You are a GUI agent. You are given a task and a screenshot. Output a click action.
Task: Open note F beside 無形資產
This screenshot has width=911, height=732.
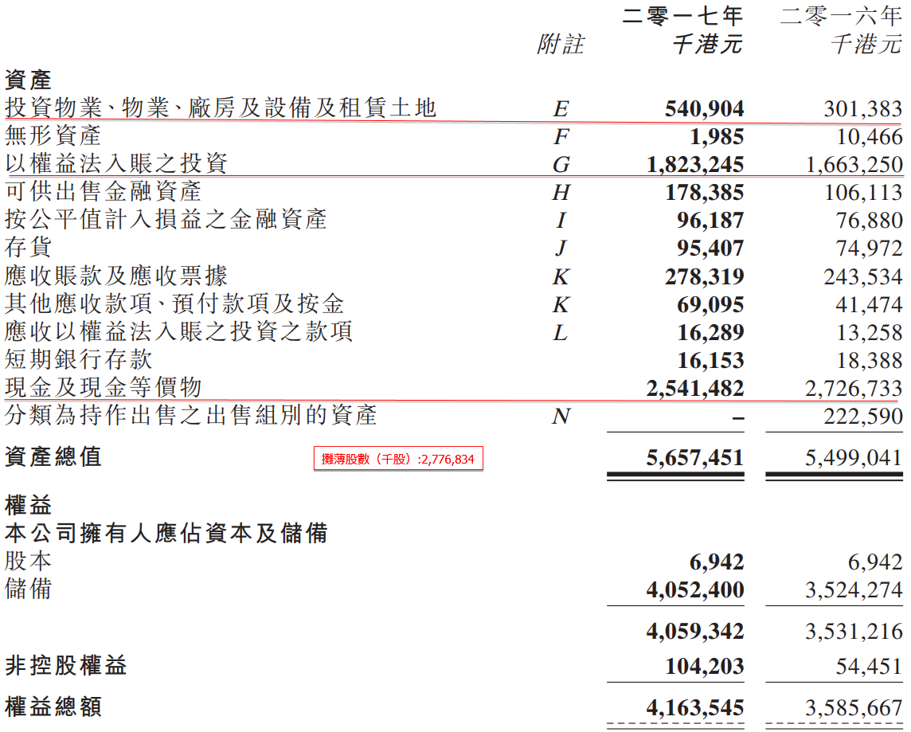coord(561,137)
